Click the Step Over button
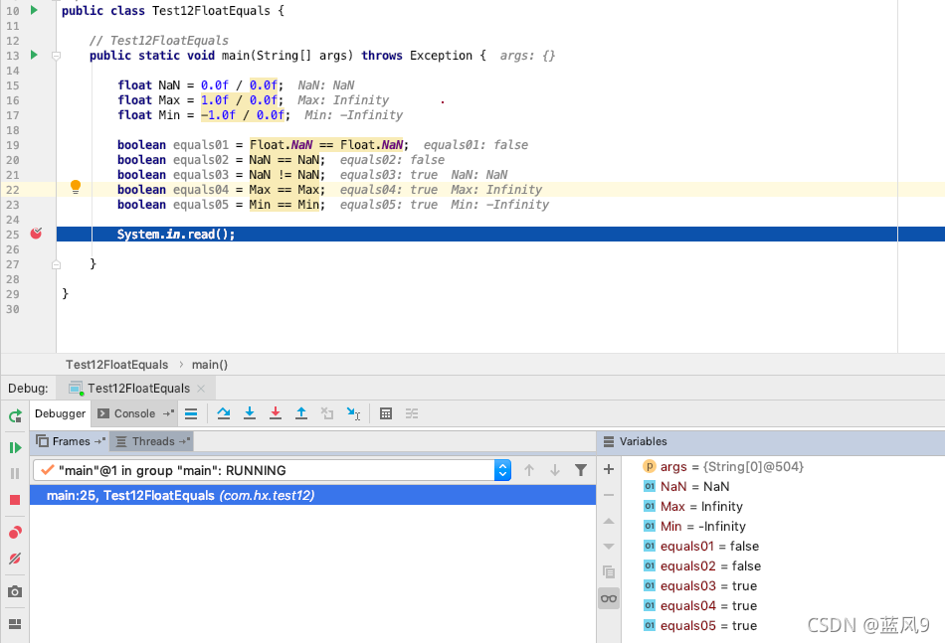Viewport: 945px width, 643px height. click(224, 413)
